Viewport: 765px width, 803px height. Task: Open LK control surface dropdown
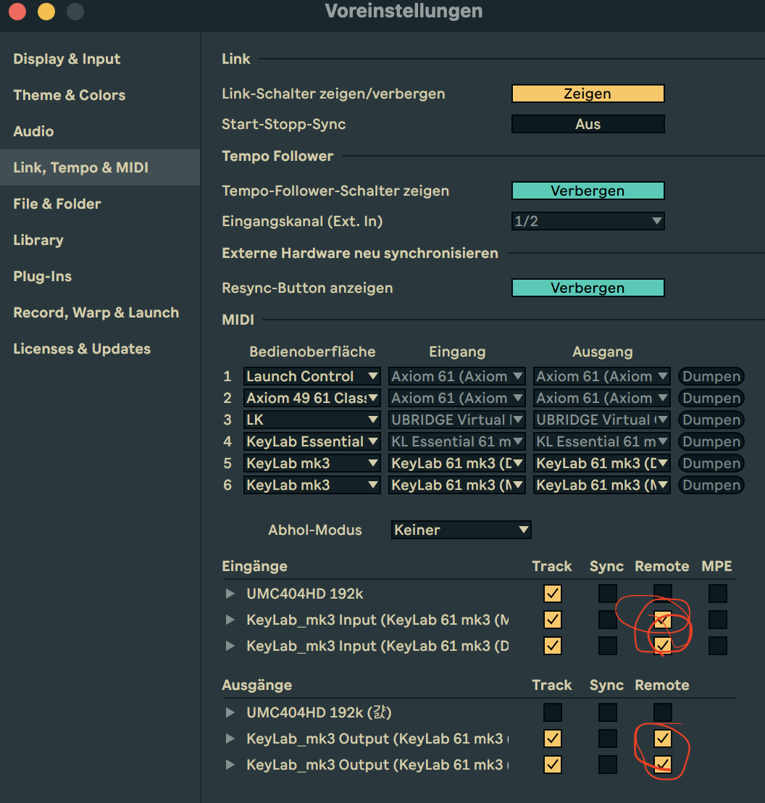312,420
